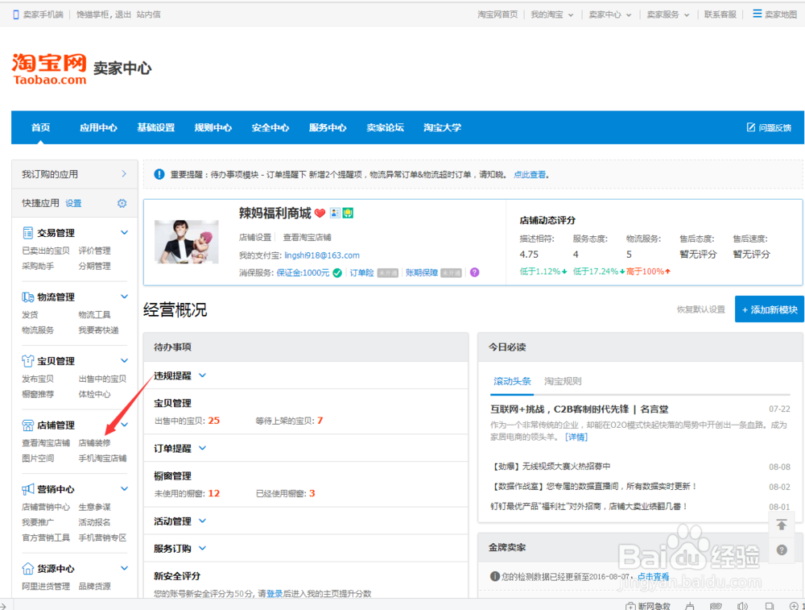Viewport: 805px width, 610px height.
Task: Expand the 卖家服务 dropdown in top navigation
Action: tap(667, 14)
